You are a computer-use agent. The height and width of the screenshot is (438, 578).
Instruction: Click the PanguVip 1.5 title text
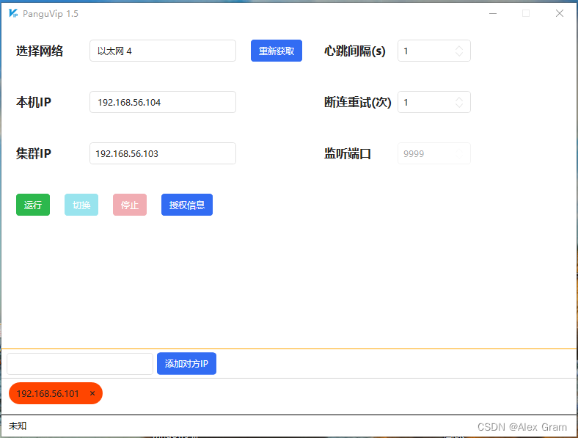[x=51, y=14]
